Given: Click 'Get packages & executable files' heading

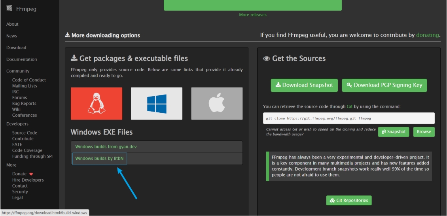Looking at the screenshot, I should point(129,59).
